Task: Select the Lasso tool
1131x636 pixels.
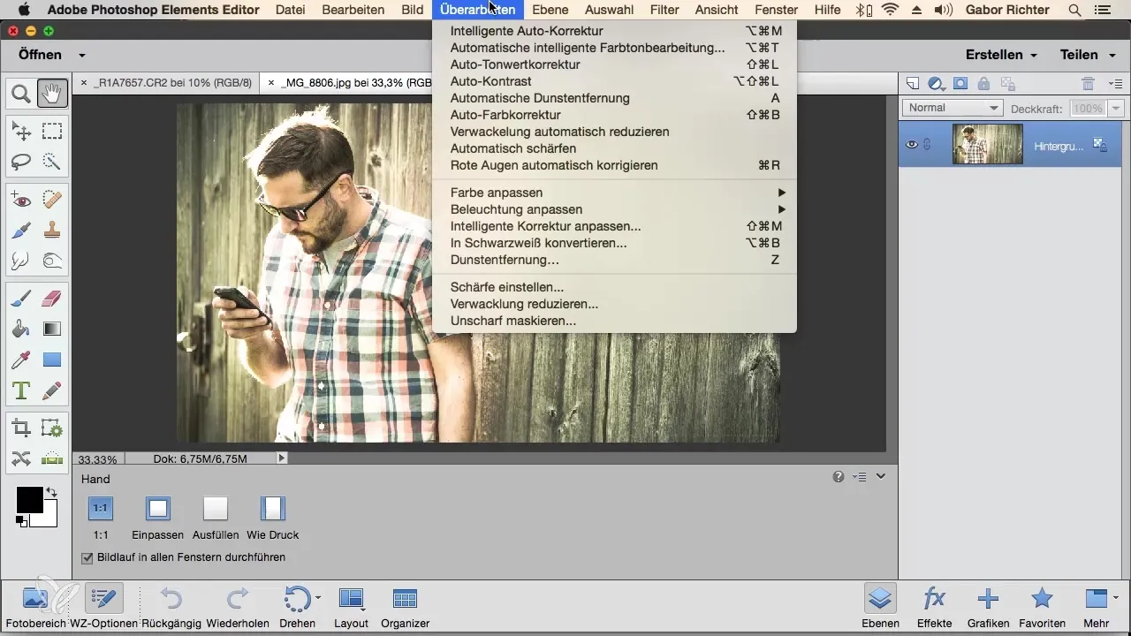Action: (x=21, y=162)
